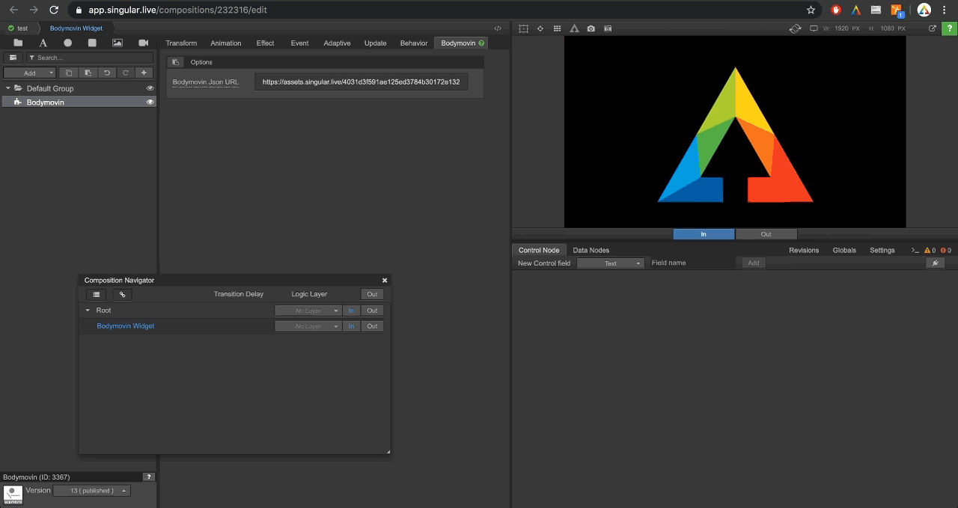The height and width of the screenshot is (508, 958).
Task: Open the Data Nodes tab
Action: (x=591, y=250)
